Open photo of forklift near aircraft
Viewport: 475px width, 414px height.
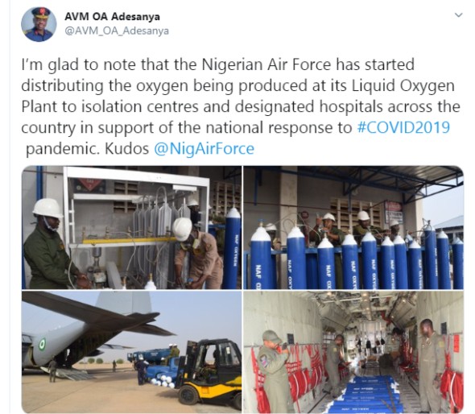point(131,351)
